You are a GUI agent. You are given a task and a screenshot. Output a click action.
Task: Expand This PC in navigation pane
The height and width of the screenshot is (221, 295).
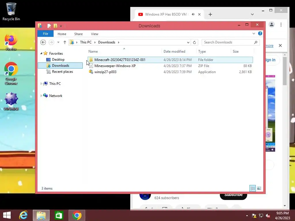click(41, 84)
